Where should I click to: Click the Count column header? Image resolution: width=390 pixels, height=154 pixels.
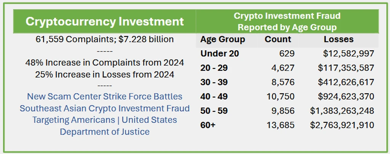[278, 39]
